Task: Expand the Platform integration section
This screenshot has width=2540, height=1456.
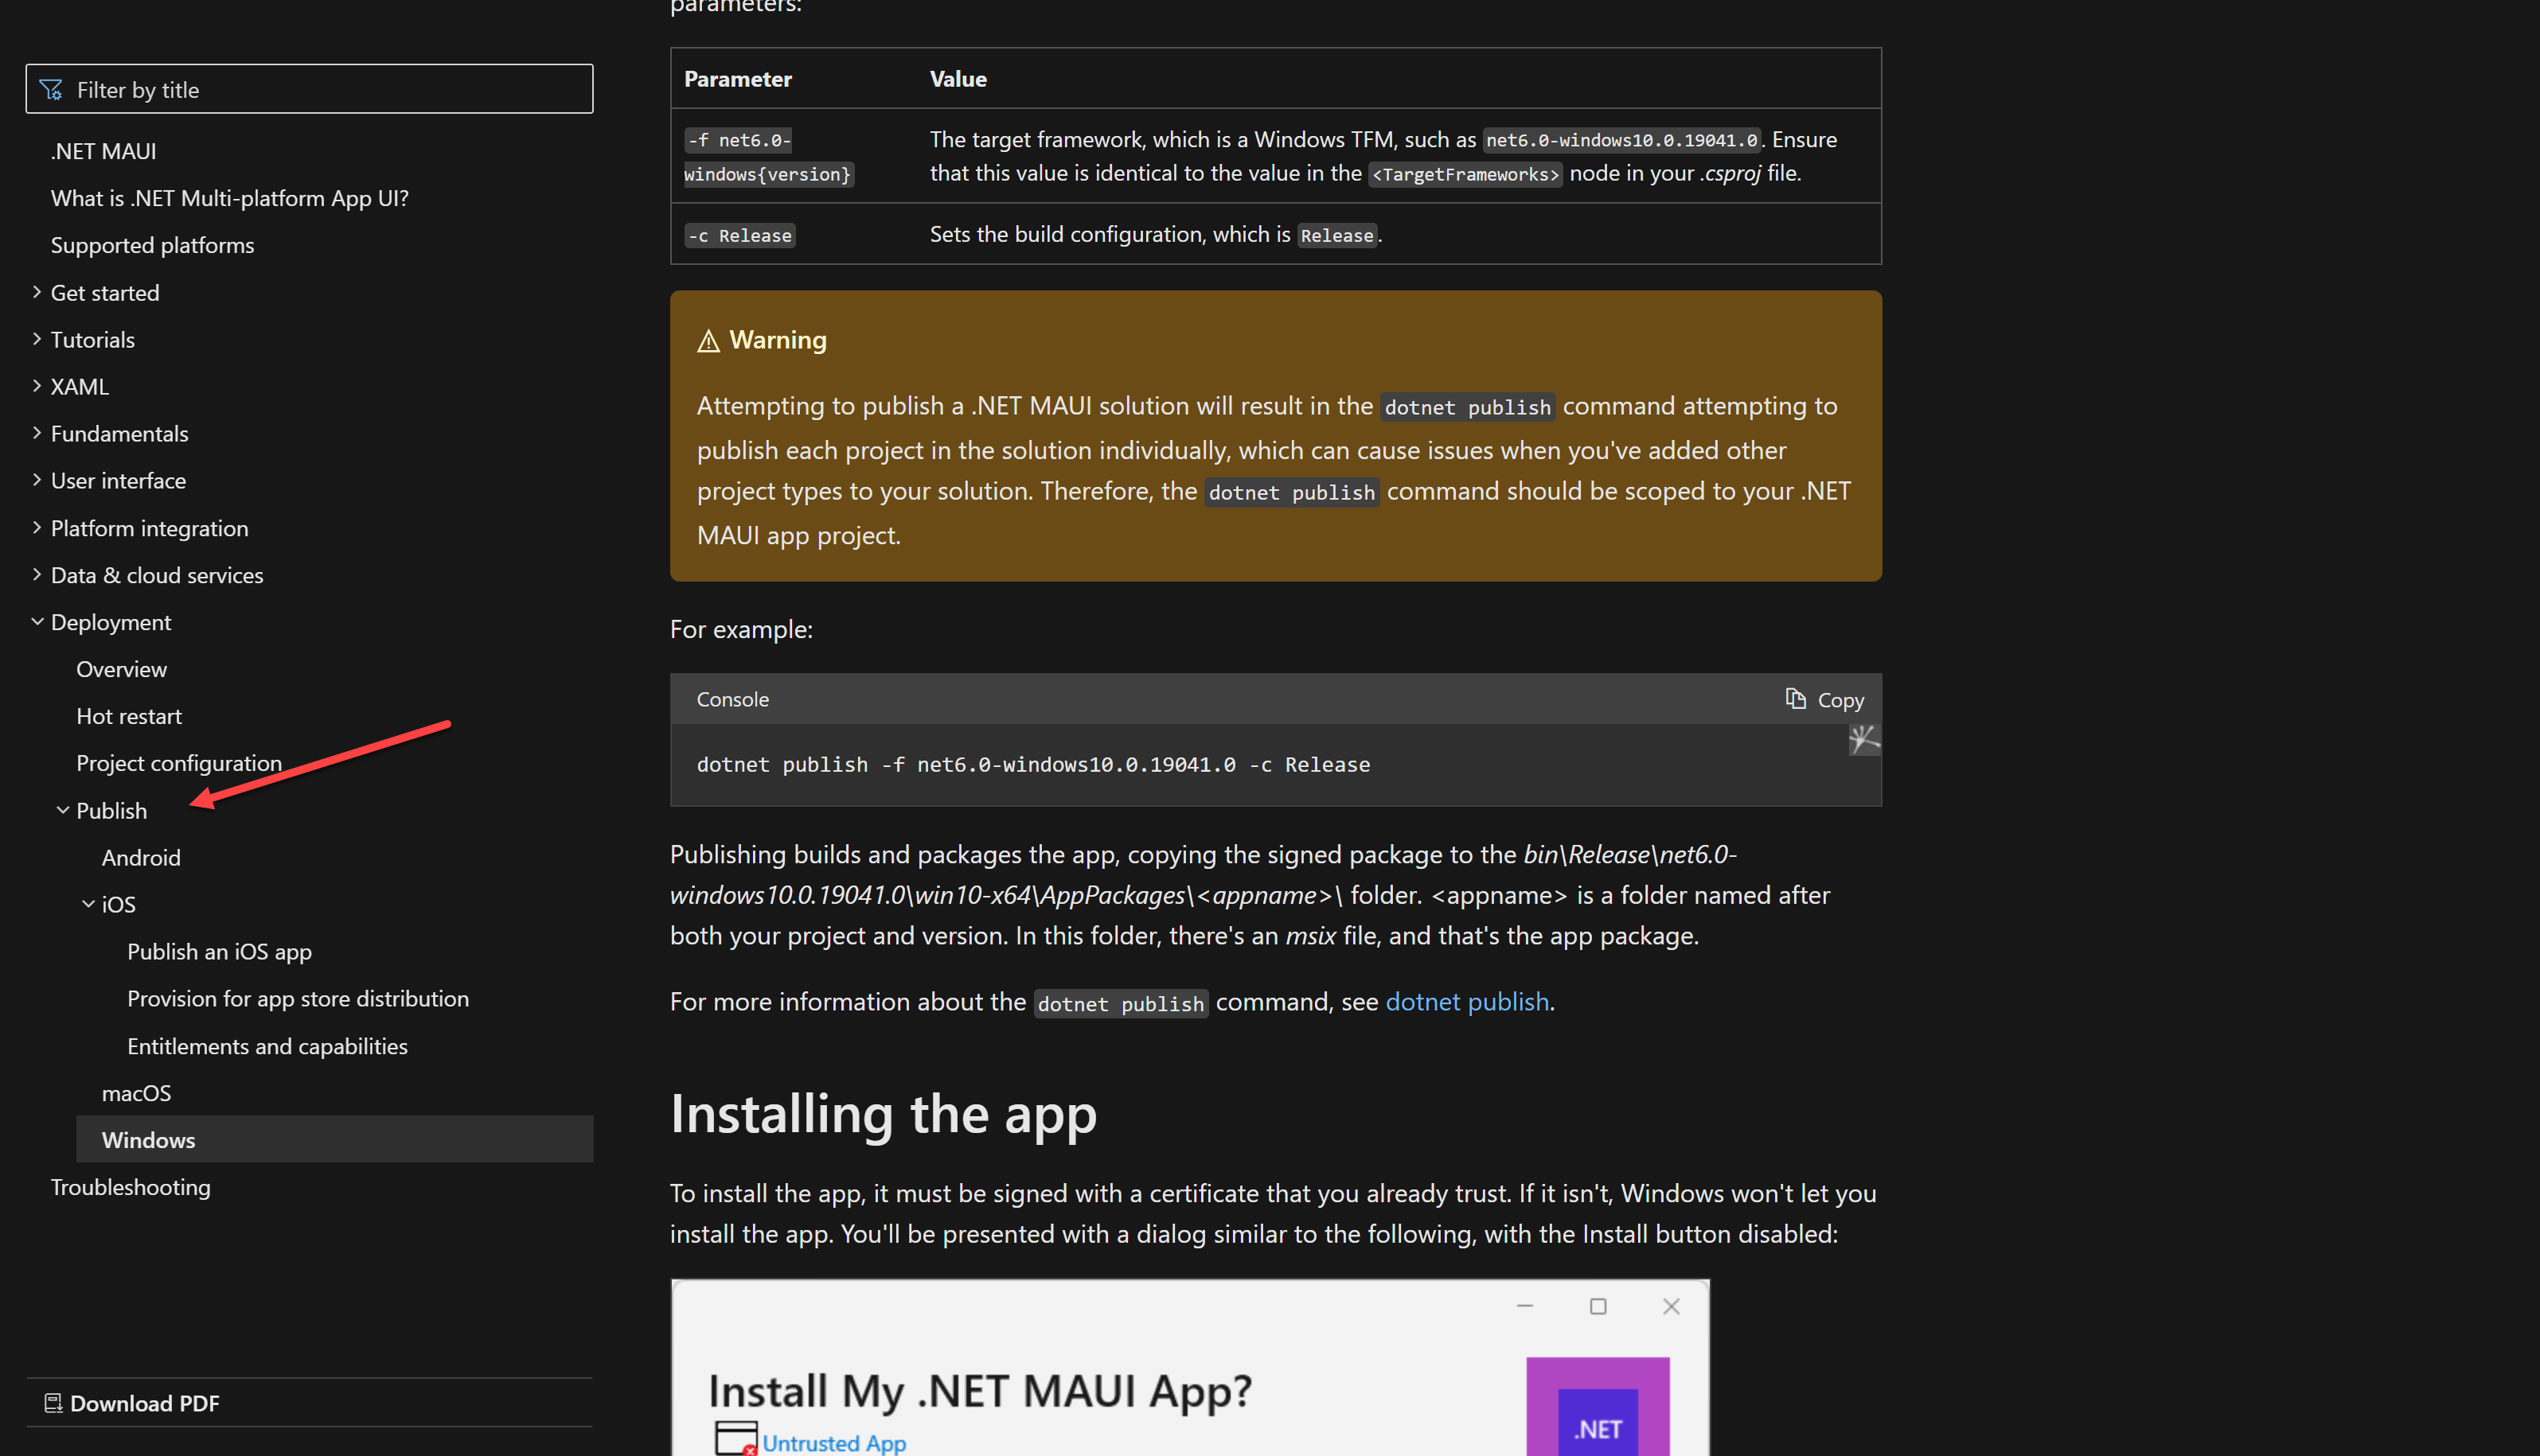Action: [36, 528]
